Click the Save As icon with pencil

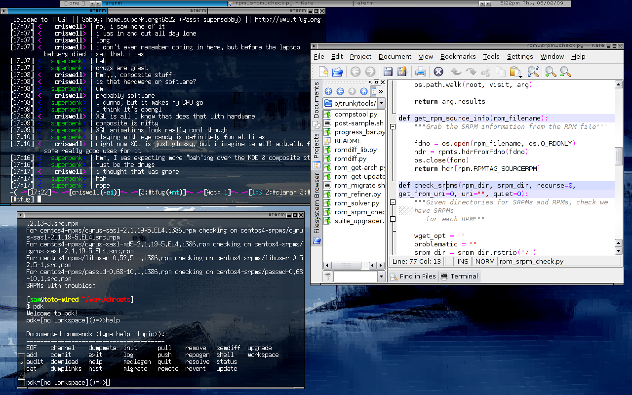click(402, 72)
